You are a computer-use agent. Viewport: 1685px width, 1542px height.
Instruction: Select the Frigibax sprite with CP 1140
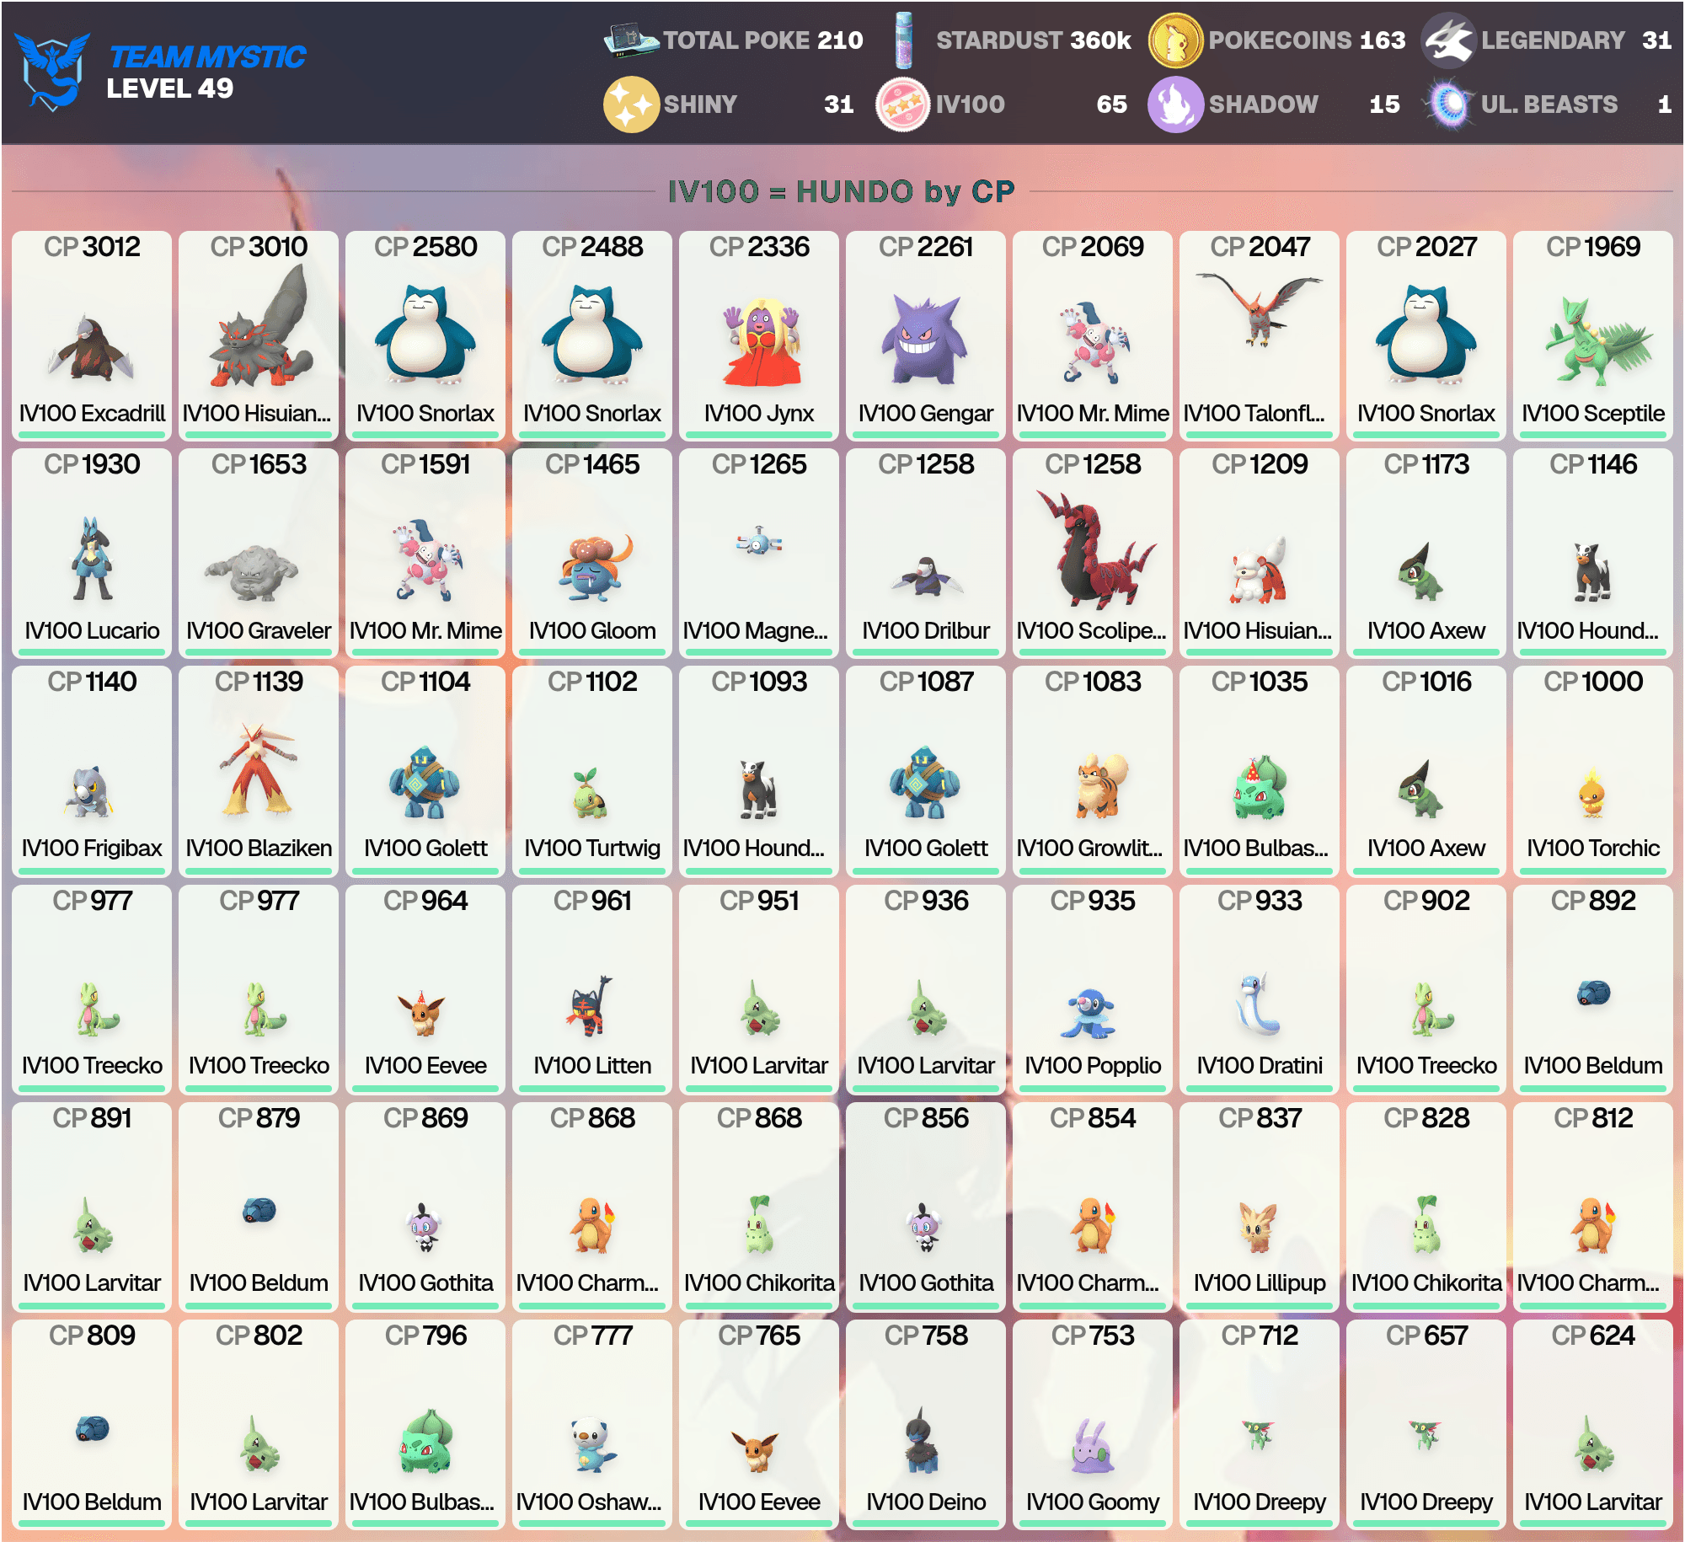point(90,792)
